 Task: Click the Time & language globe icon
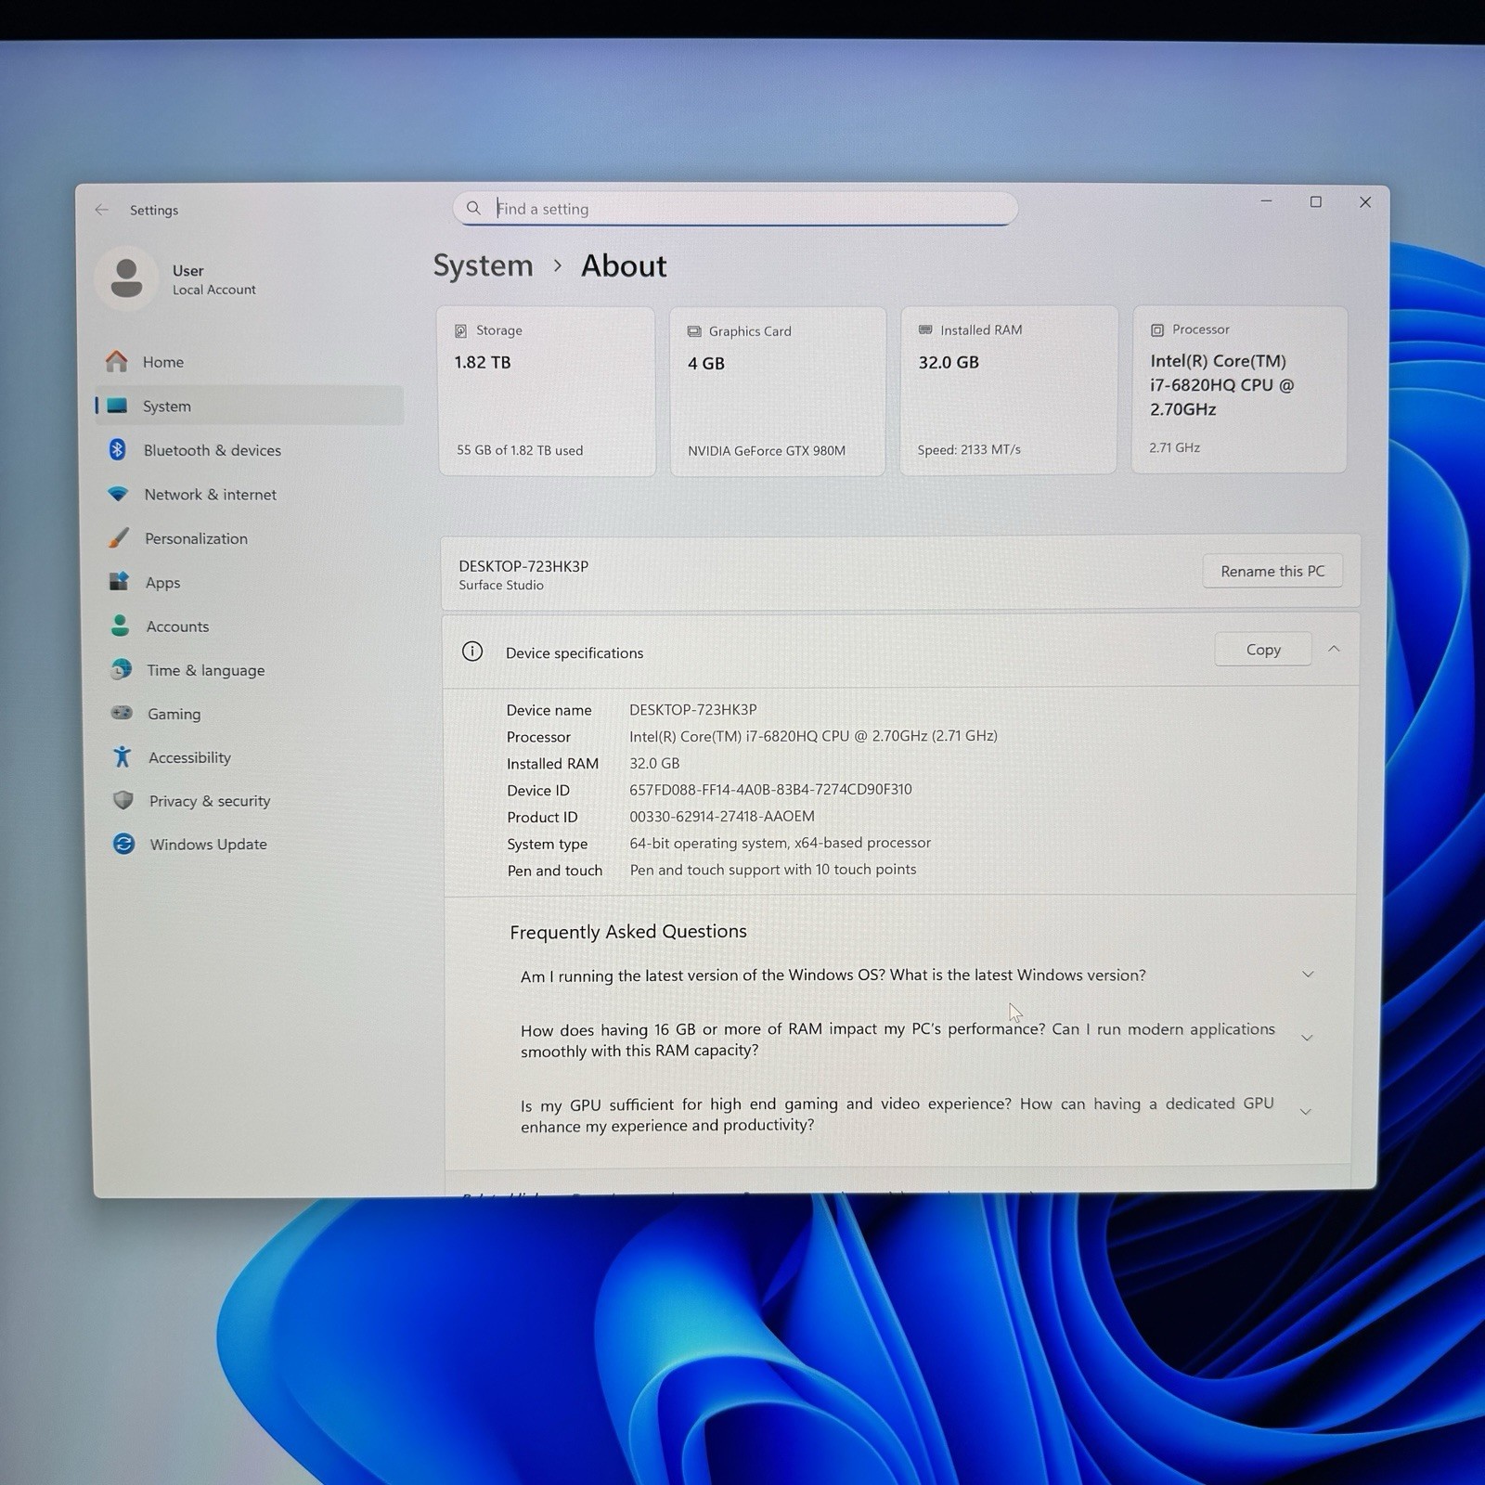coord(121,669)
